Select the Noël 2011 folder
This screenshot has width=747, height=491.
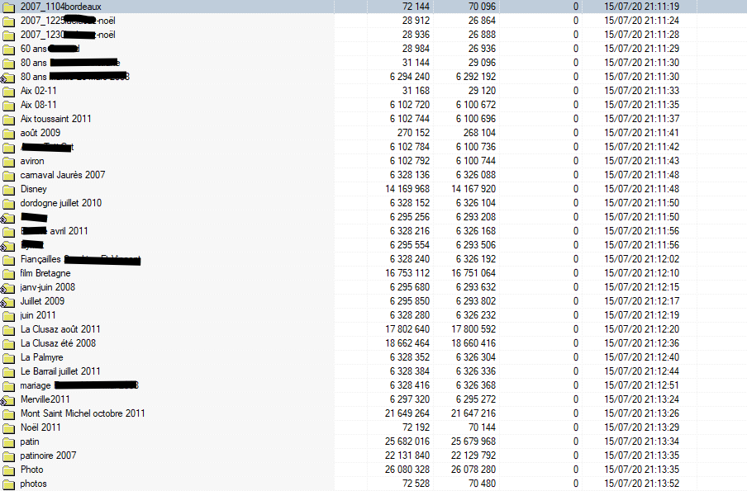coord(40,427)
